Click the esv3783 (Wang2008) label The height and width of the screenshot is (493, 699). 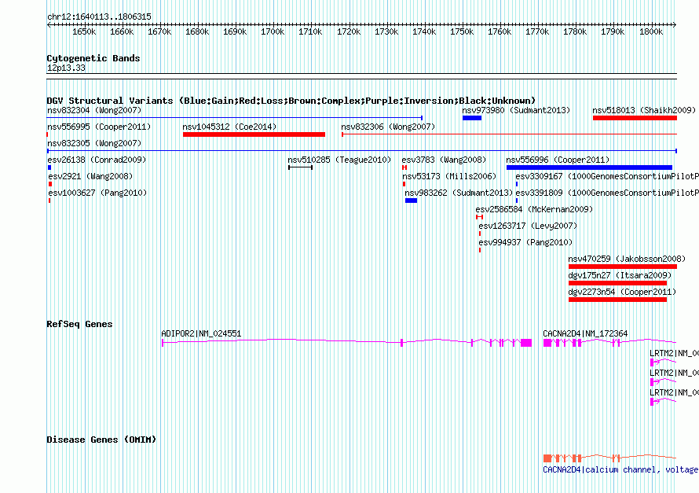(444, 160)
